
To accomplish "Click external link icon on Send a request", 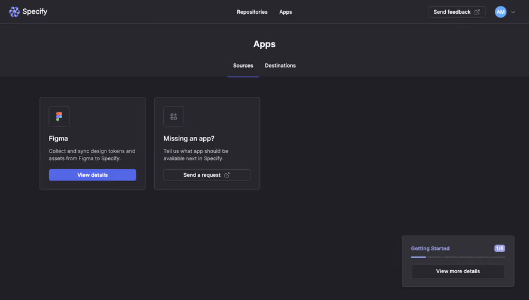I will click(227, 175).
